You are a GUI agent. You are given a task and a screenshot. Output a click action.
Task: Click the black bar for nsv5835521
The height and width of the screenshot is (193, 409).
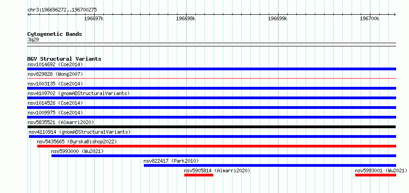(x=211, y=127)
